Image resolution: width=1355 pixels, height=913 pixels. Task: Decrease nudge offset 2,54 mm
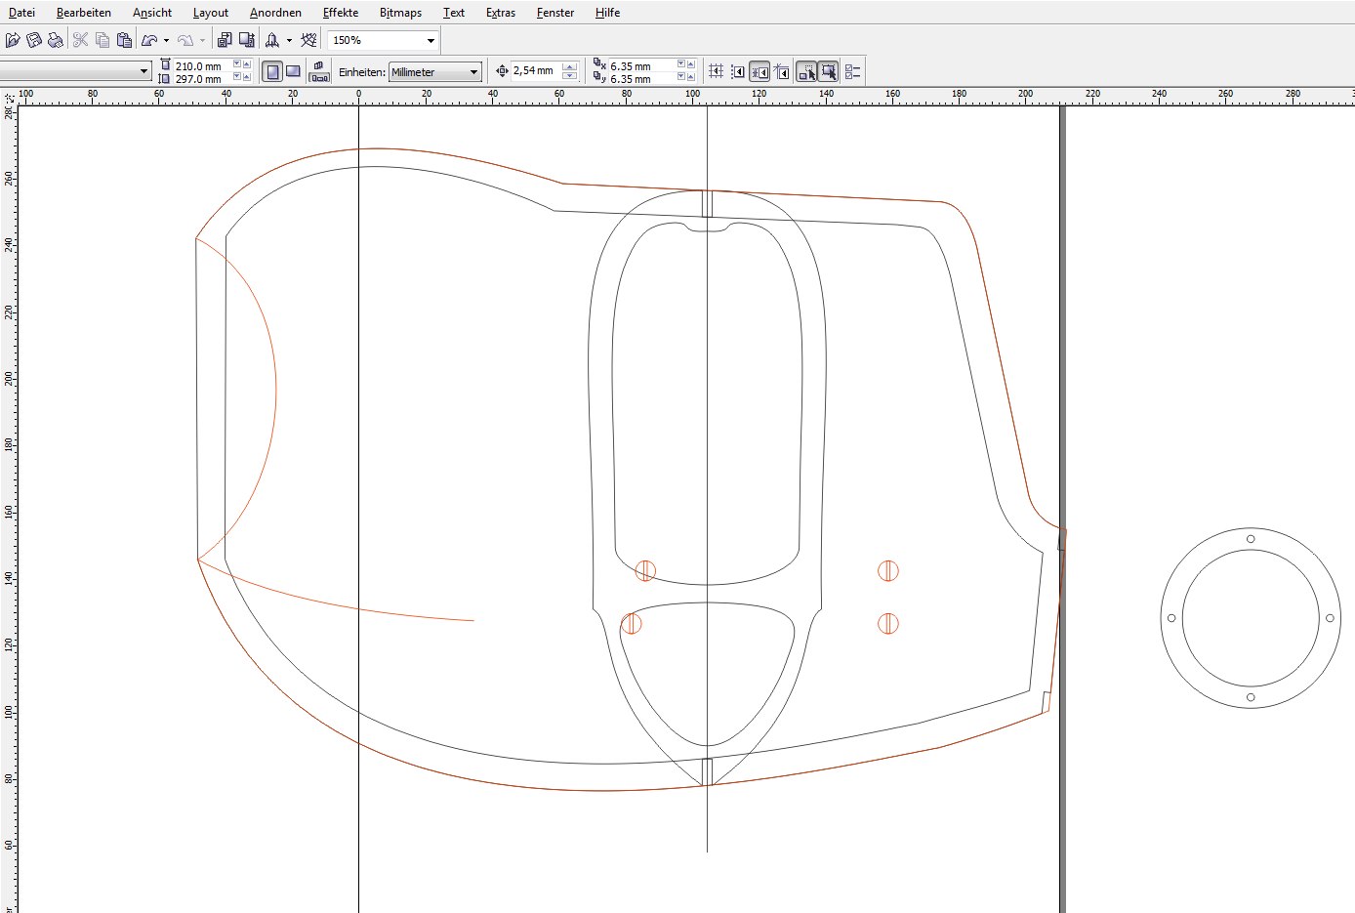tap(570, 75)
